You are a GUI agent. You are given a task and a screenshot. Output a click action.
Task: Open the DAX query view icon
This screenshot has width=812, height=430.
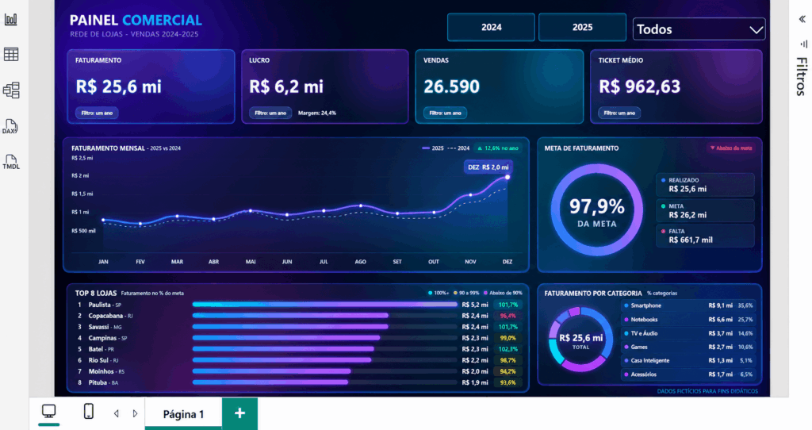pyautogui.click(x=10, y=126)
